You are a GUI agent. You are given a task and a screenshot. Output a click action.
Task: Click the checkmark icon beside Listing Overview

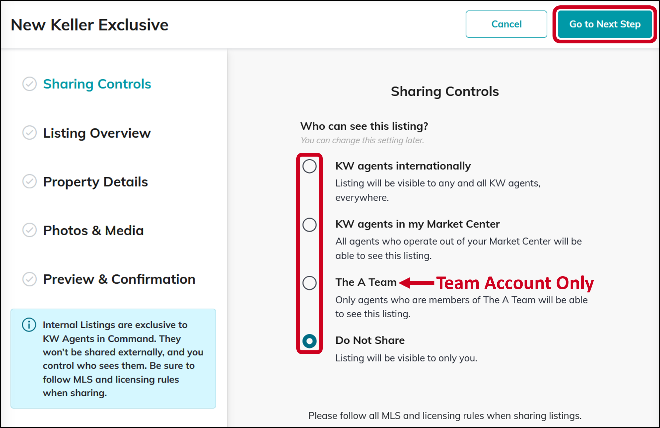pos(29,133)
